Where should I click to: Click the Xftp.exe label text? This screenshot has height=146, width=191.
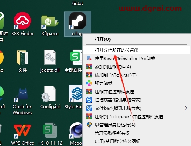click(50, 34)
